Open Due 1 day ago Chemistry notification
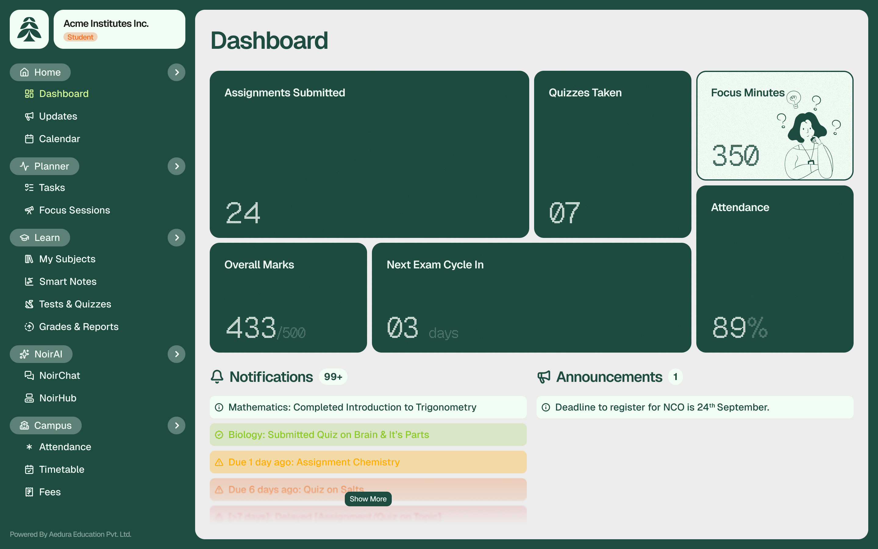This screenshot has width=878, height=549. pos(368,462)
